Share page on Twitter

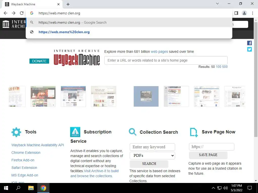[x=249, y=49]
